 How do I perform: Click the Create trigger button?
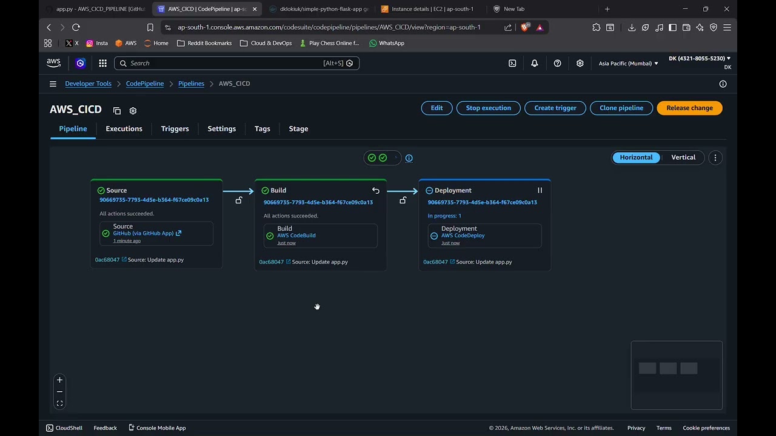tap(555, 108)
